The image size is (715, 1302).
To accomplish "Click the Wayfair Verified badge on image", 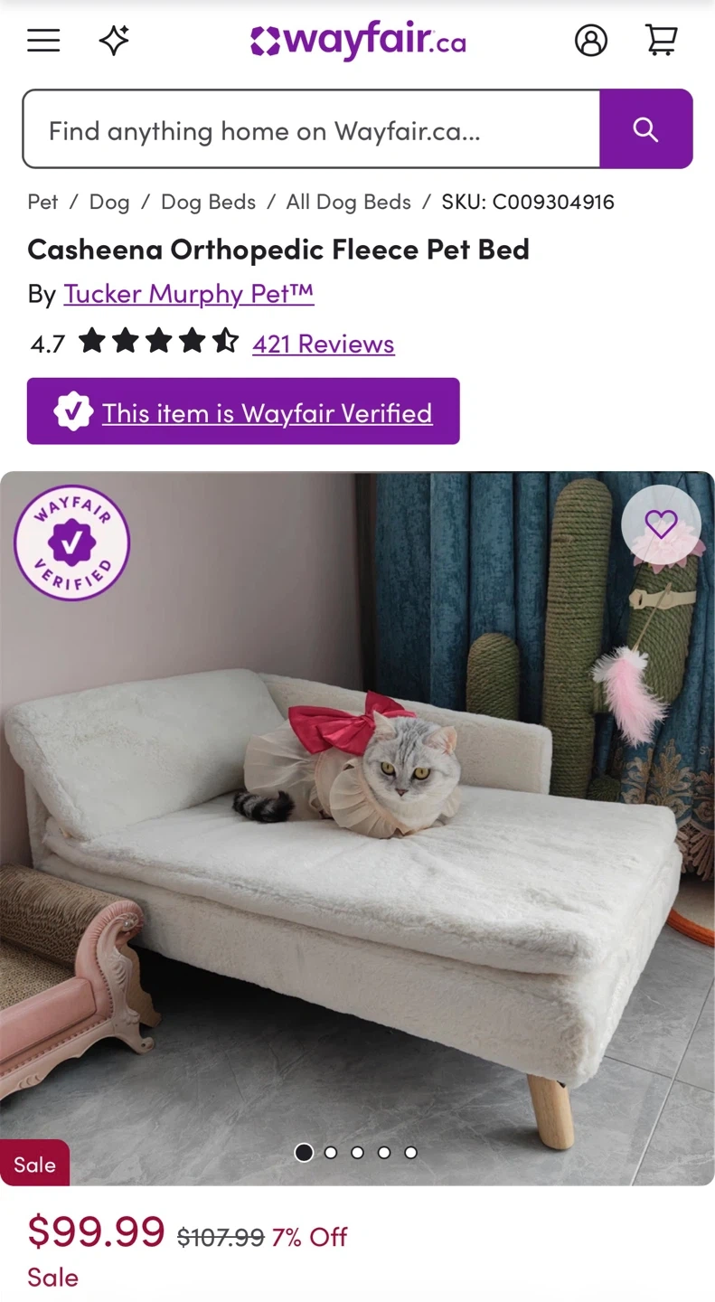I will coord(72,542).
